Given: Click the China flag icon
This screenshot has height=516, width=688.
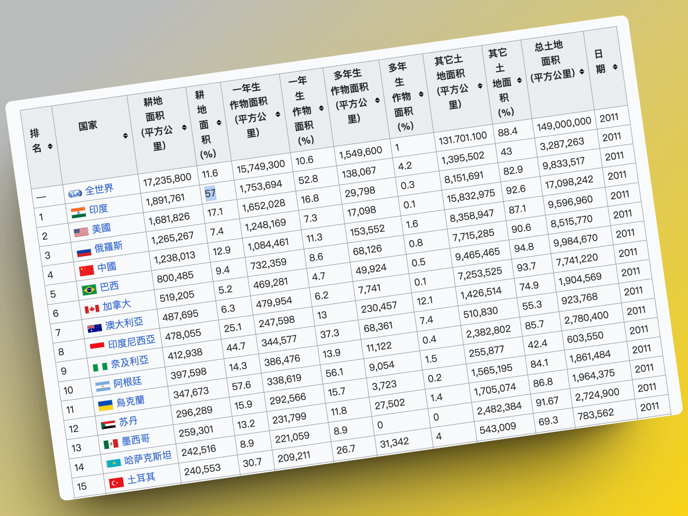Looking at the screenshot, I should tap(86, 270).
